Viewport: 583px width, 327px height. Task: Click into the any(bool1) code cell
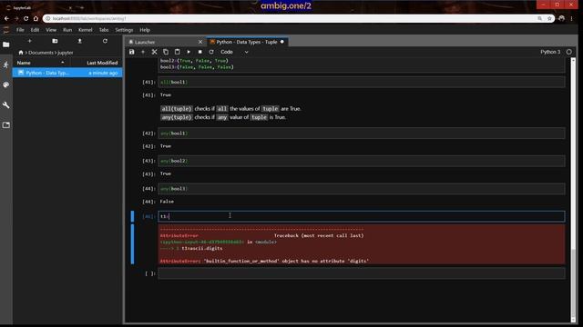pyautogui.click(x=362, y=134)
